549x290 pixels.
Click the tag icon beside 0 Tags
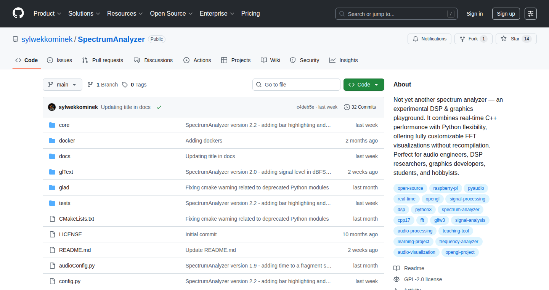[125, 85]
